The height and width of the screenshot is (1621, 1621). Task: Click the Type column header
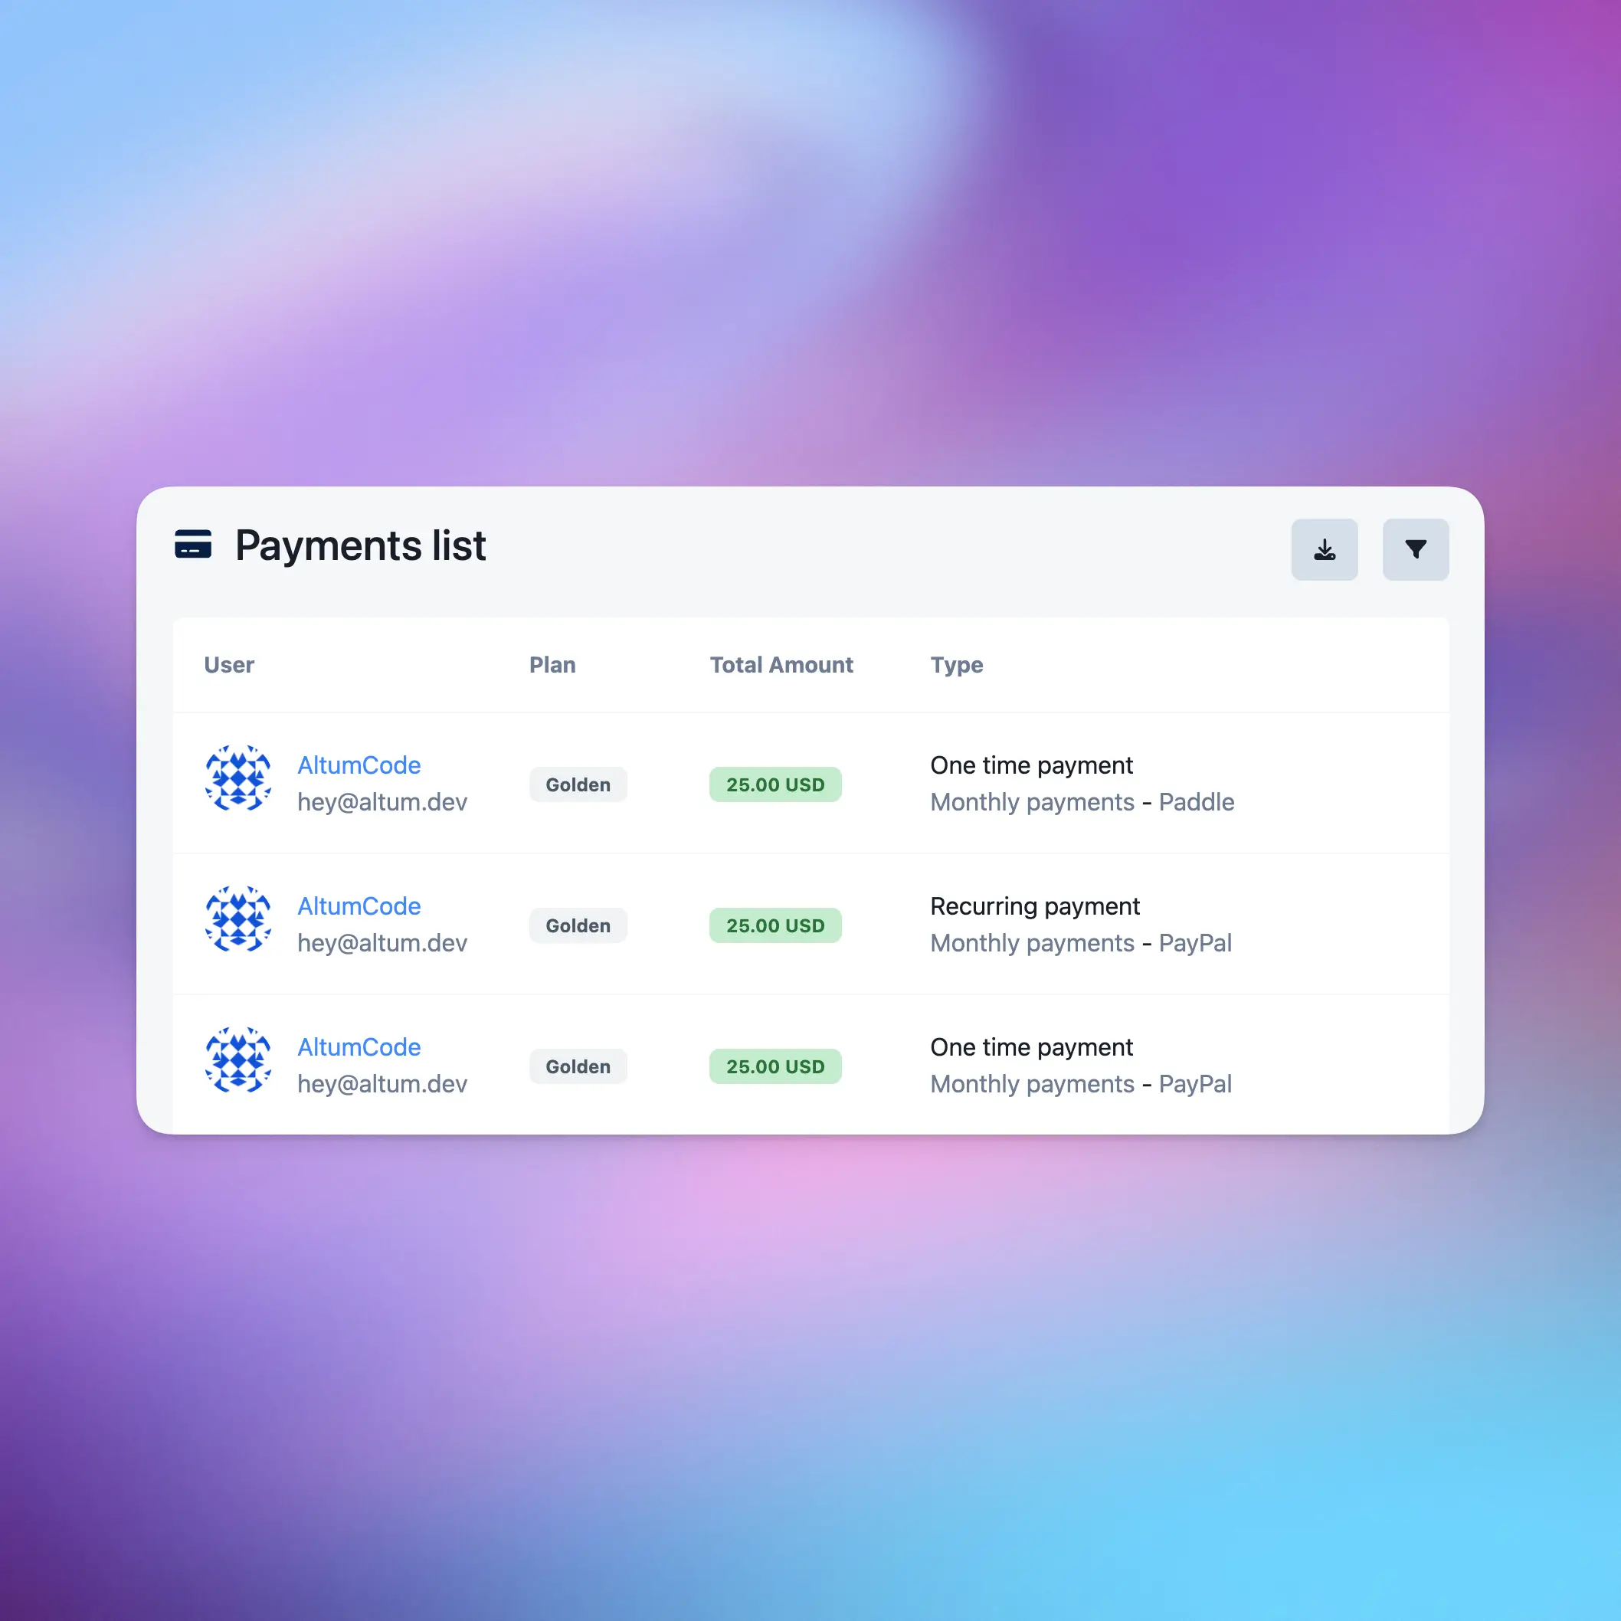(x=957, y=664)
